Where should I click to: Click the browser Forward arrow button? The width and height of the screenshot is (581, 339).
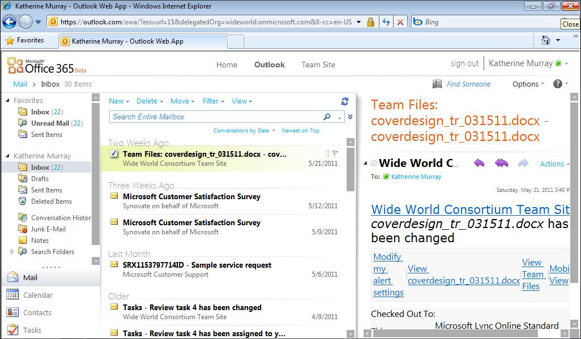(25, 22)
